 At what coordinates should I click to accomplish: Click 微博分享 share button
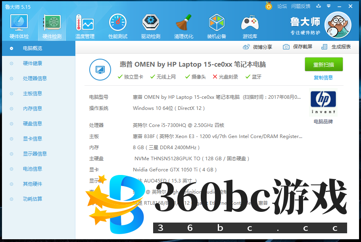click(x=258, y=47)
